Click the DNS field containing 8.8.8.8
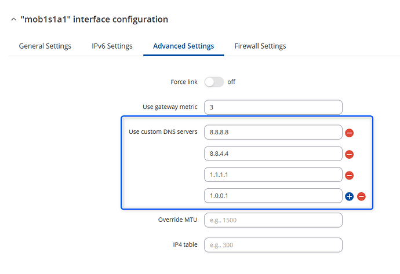The width and height of the screenshot is (400, 274). pyautogui.click(x=273, y=132)
